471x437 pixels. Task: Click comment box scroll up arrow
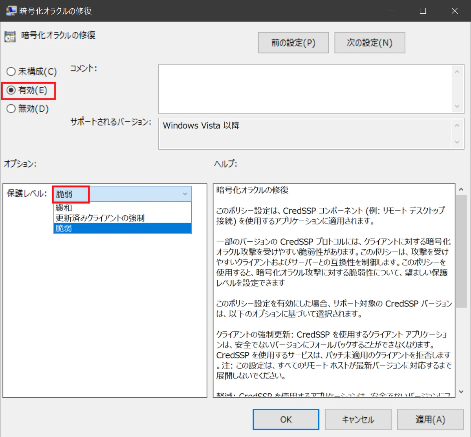[457, 72]
